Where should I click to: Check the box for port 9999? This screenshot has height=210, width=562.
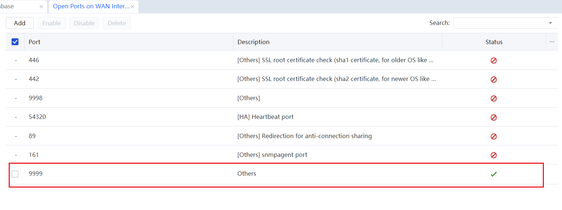tap(15, 174)
